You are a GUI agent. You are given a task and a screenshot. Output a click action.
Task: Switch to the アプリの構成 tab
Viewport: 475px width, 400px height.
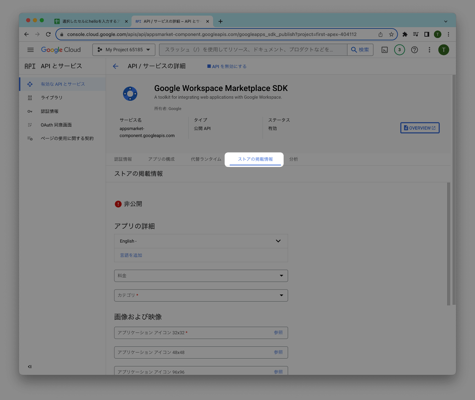(x=161, y=159)
